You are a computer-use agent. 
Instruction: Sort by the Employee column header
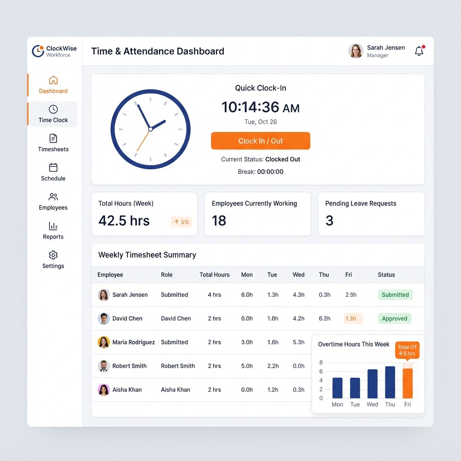(x=110, y=275)
